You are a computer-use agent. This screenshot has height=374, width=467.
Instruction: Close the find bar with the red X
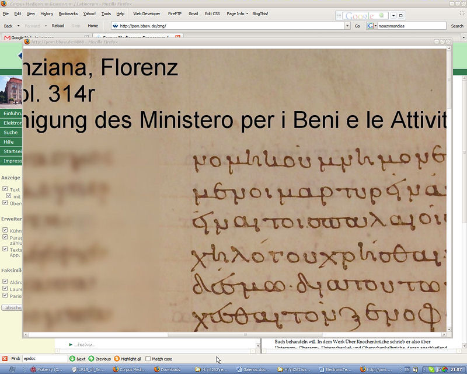(5, 359)
